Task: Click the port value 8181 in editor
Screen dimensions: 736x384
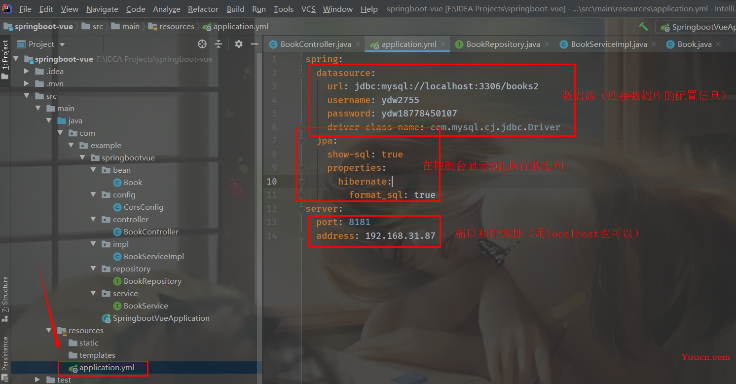Action: pos(360,222)
